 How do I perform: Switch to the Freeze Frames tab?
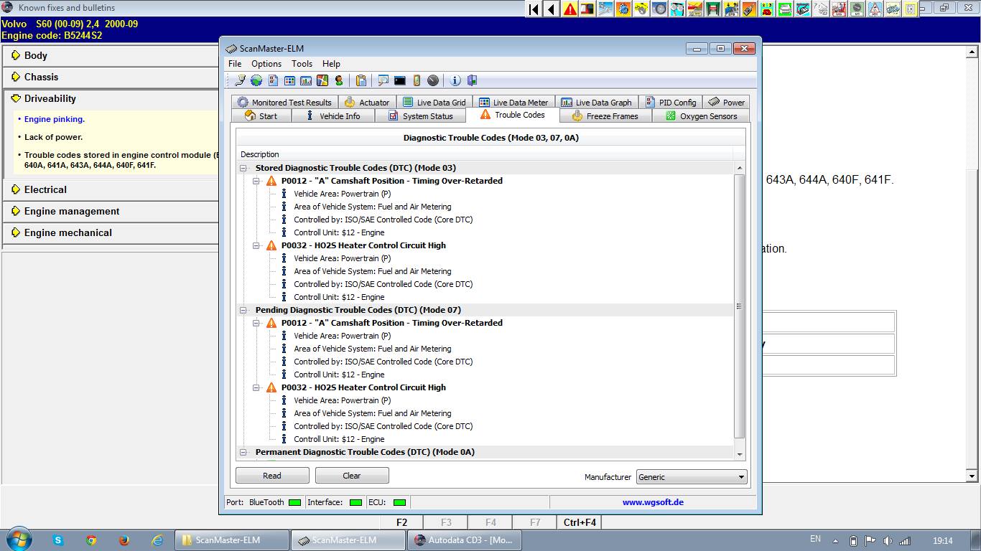[604, 116]
